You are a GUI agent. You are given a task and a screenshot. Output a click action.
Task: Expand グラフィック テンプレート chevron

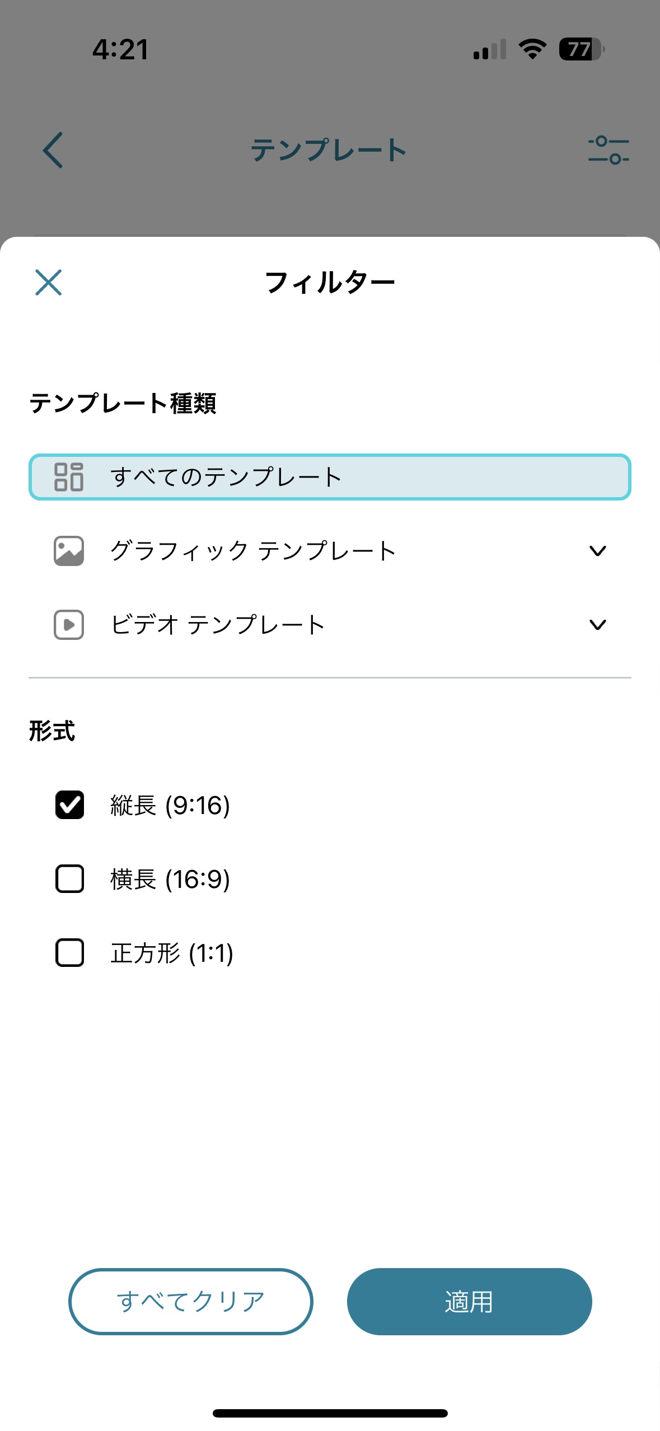click(598, 551)
